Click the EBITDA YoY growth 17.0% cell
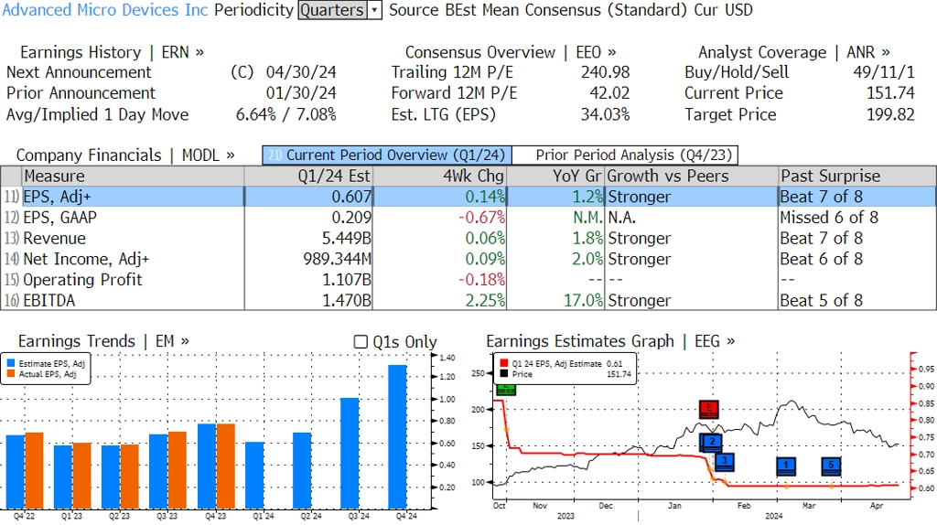 [556, 300]
